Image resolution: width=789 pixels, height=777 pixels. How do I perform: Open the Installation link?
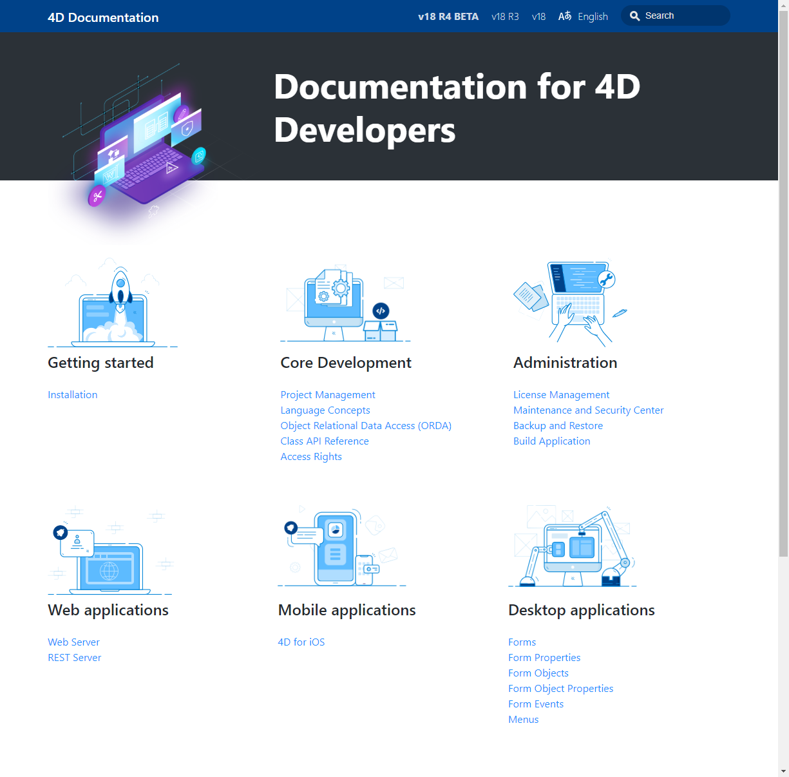coord(73,395)
